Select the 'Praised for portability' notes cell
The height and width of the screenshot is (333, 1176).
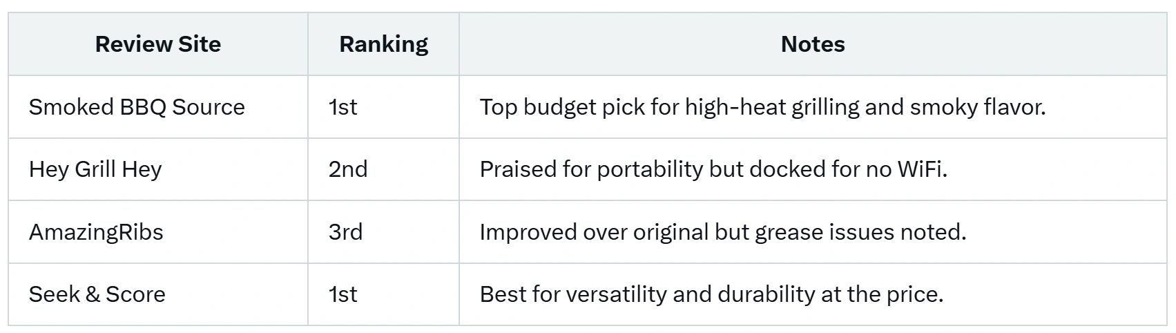(x=713, y=169)
